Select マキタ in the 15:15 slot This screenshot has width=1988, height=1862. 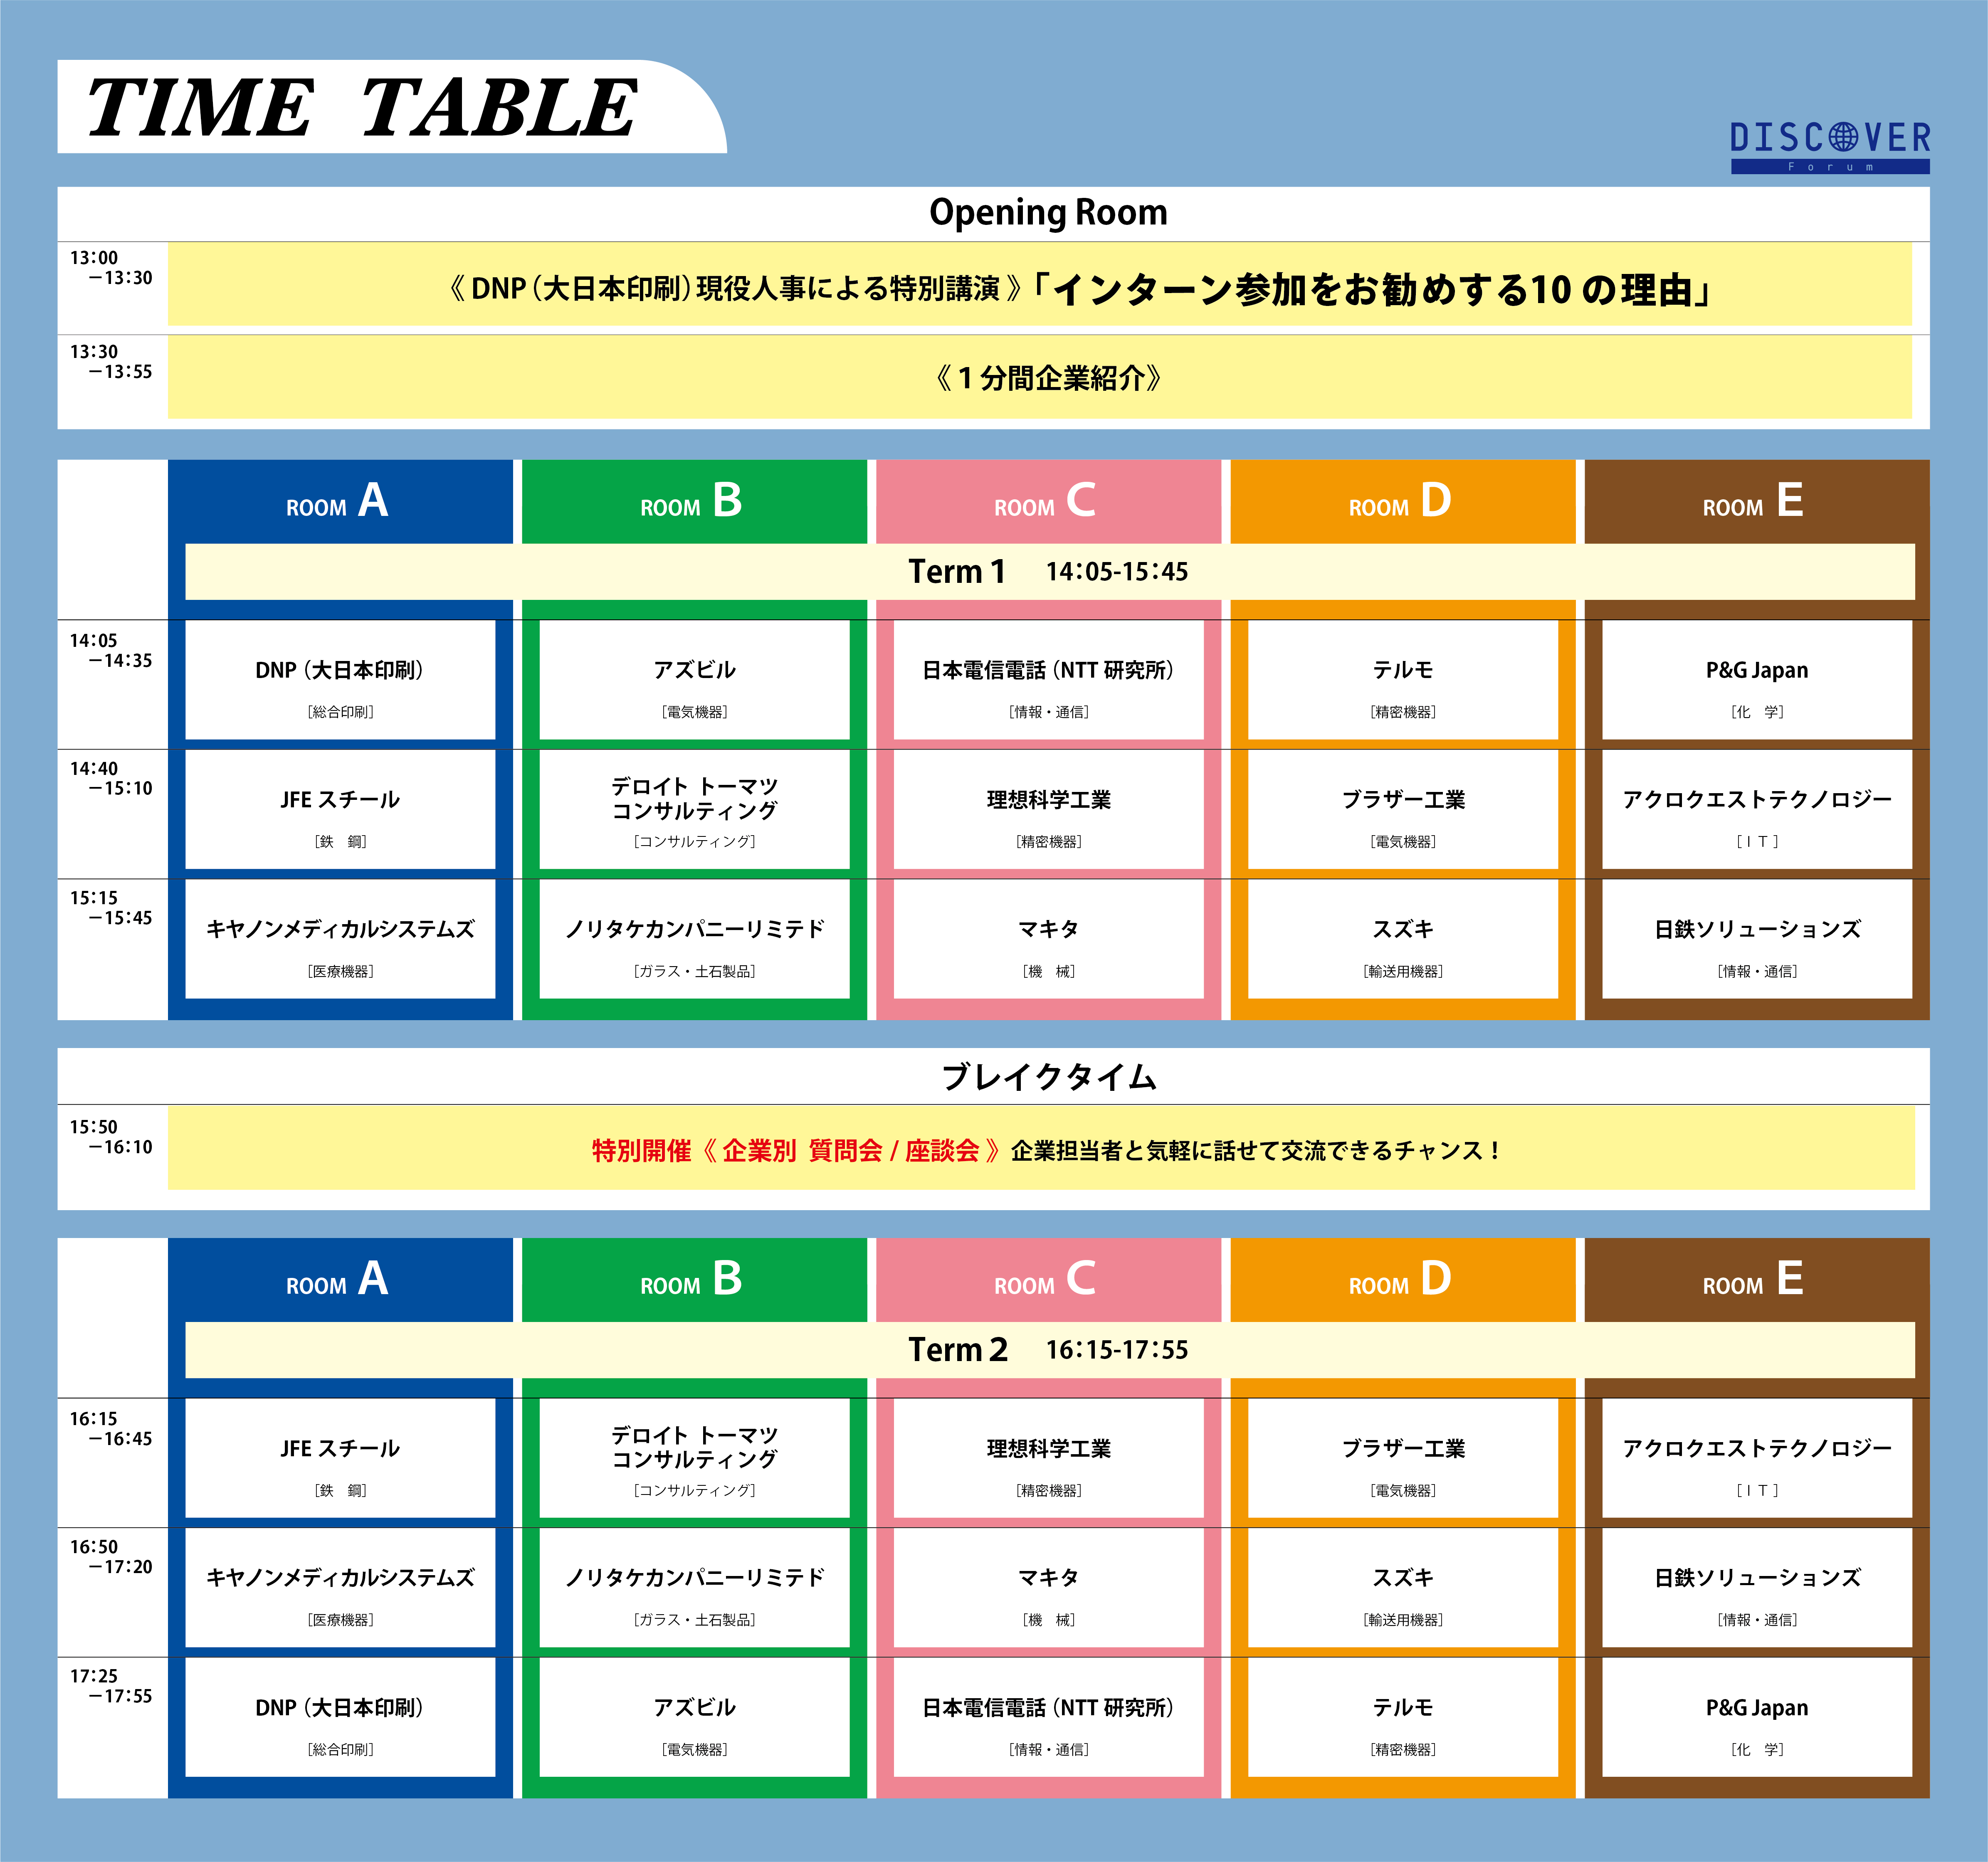pos(1048,939)
